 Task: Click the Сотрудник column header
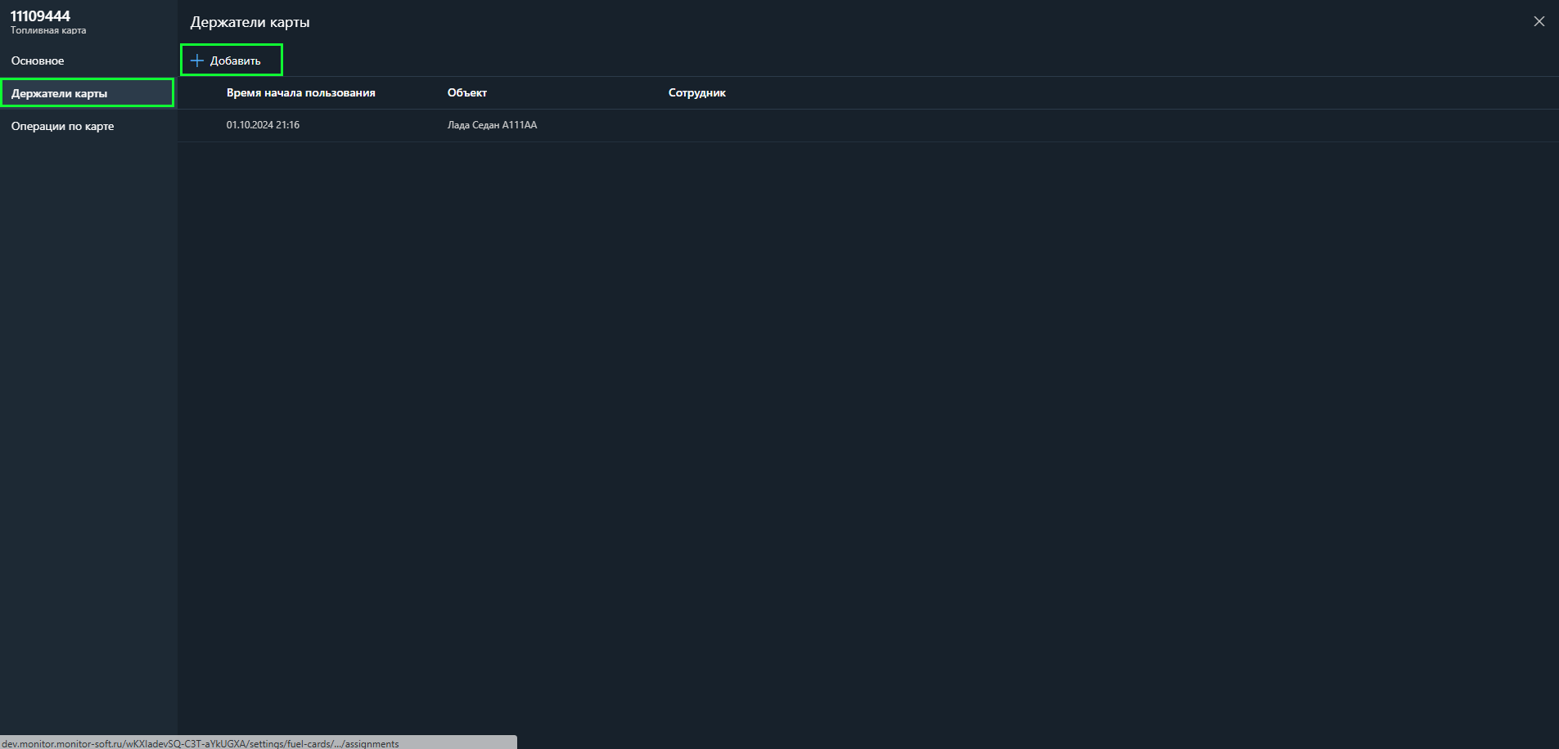point(696,93)
